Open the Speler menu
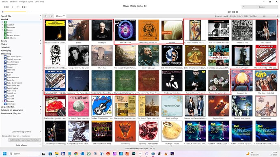The height and width of the screenshot is (157, 280). point(31,2)
